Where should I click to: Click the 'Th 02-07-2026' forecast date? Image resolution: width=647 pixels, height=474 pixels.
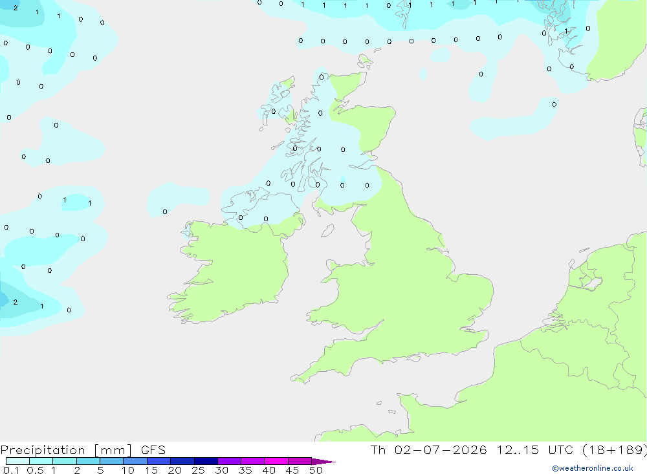pos(428,449)
